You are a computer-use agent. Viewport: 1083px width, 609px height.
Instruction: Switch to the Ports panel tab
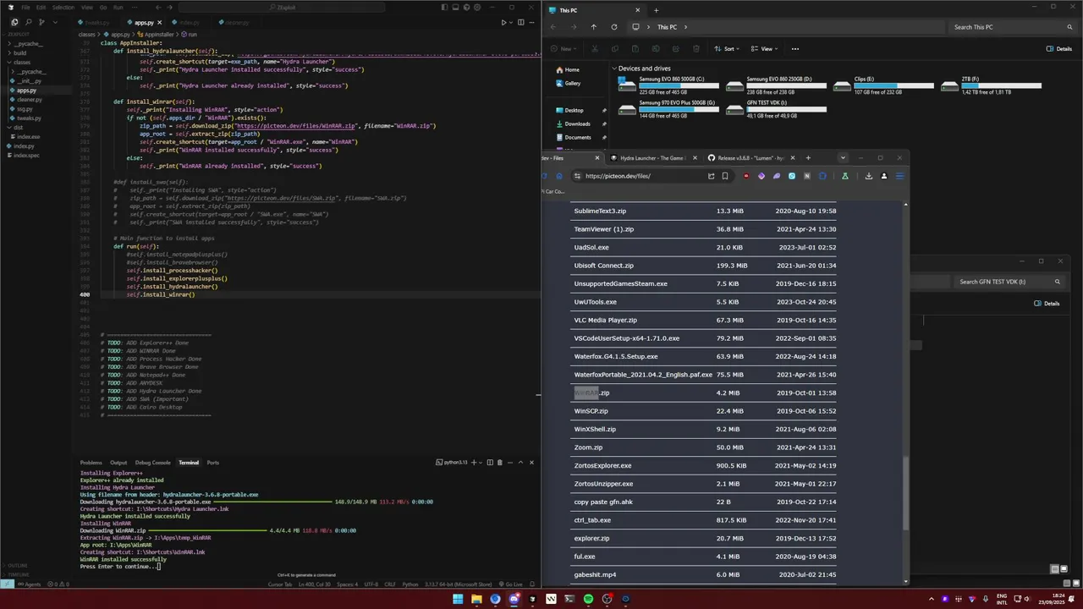click(213, 463)
